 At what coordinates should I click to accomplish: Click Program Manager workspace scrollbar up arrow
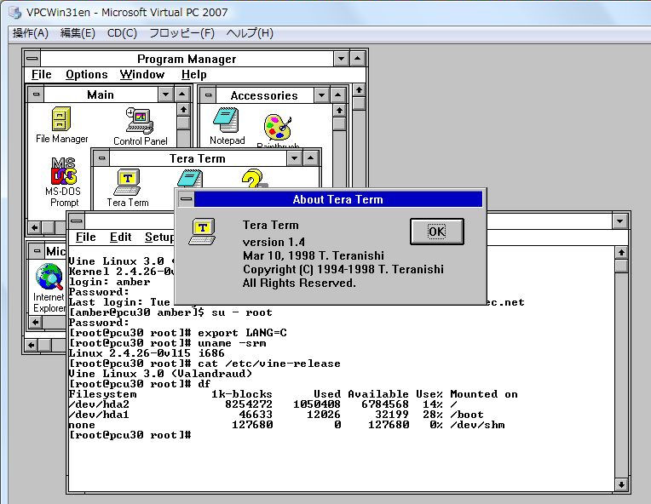pyautogui.click(x=359, y=90)
